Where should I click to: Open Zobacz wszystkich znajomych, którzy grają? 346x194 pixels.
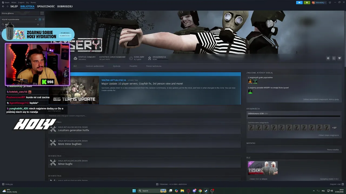pos(321,99)
